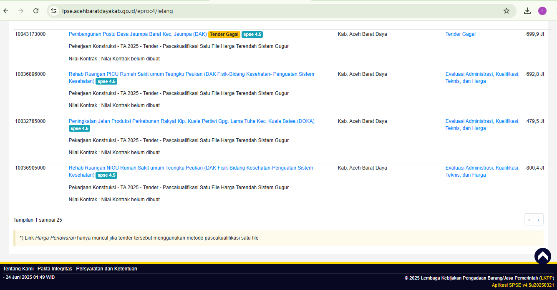Viewport: 557px width, 290px height.
Task: Click the Tender Gagal status link
Action: (x=460, y=34)
